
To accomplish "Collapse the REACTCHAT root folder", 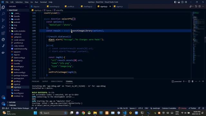I will coord(8,10).
